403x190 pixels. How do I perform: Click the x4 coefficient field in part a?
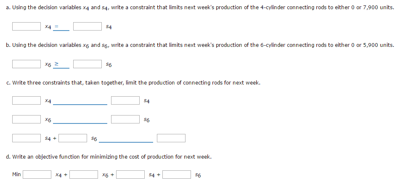pyautogui.click(x=26, y=26)
